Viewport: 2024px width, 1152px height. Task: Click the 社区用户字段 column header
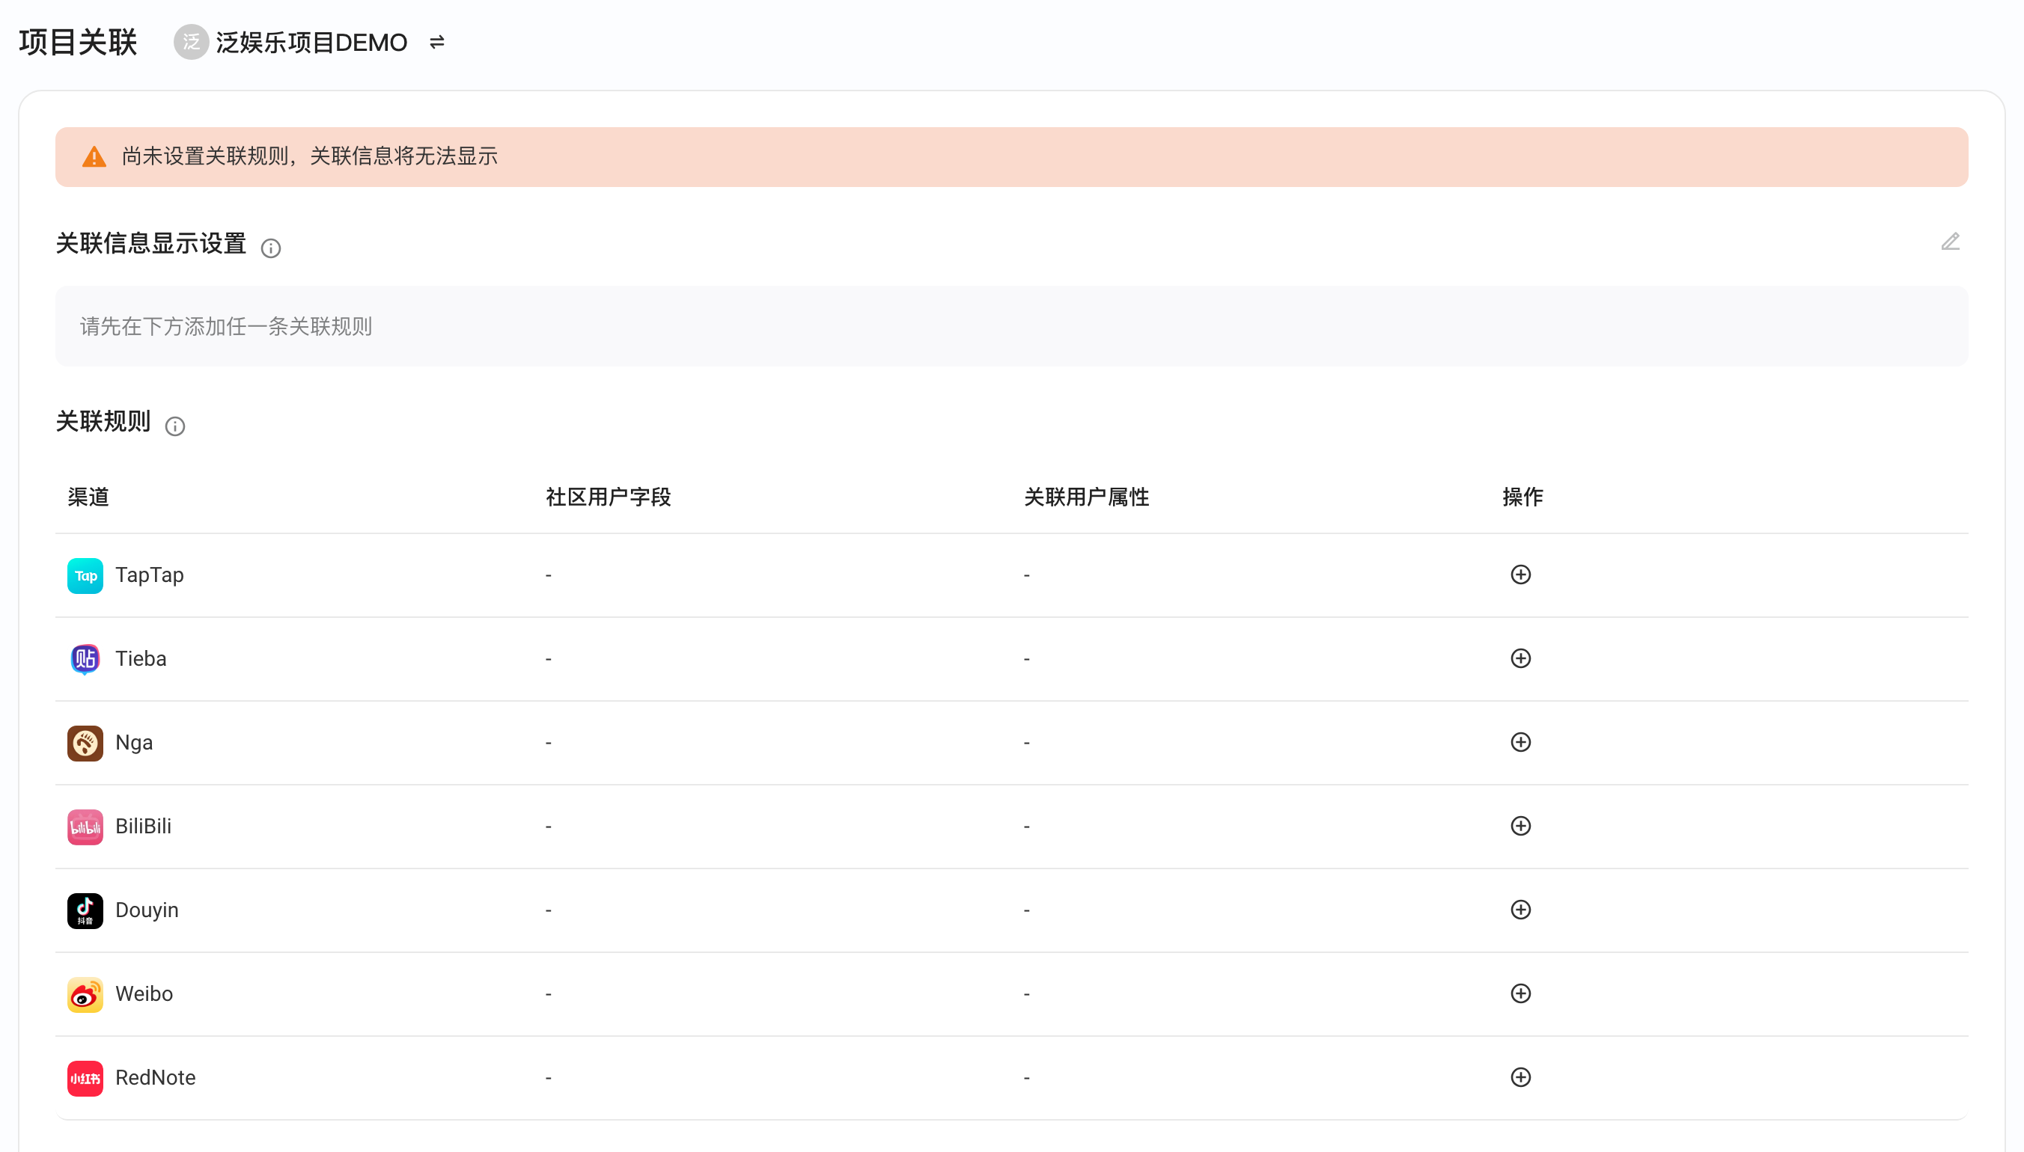click(x=608, y=497)
